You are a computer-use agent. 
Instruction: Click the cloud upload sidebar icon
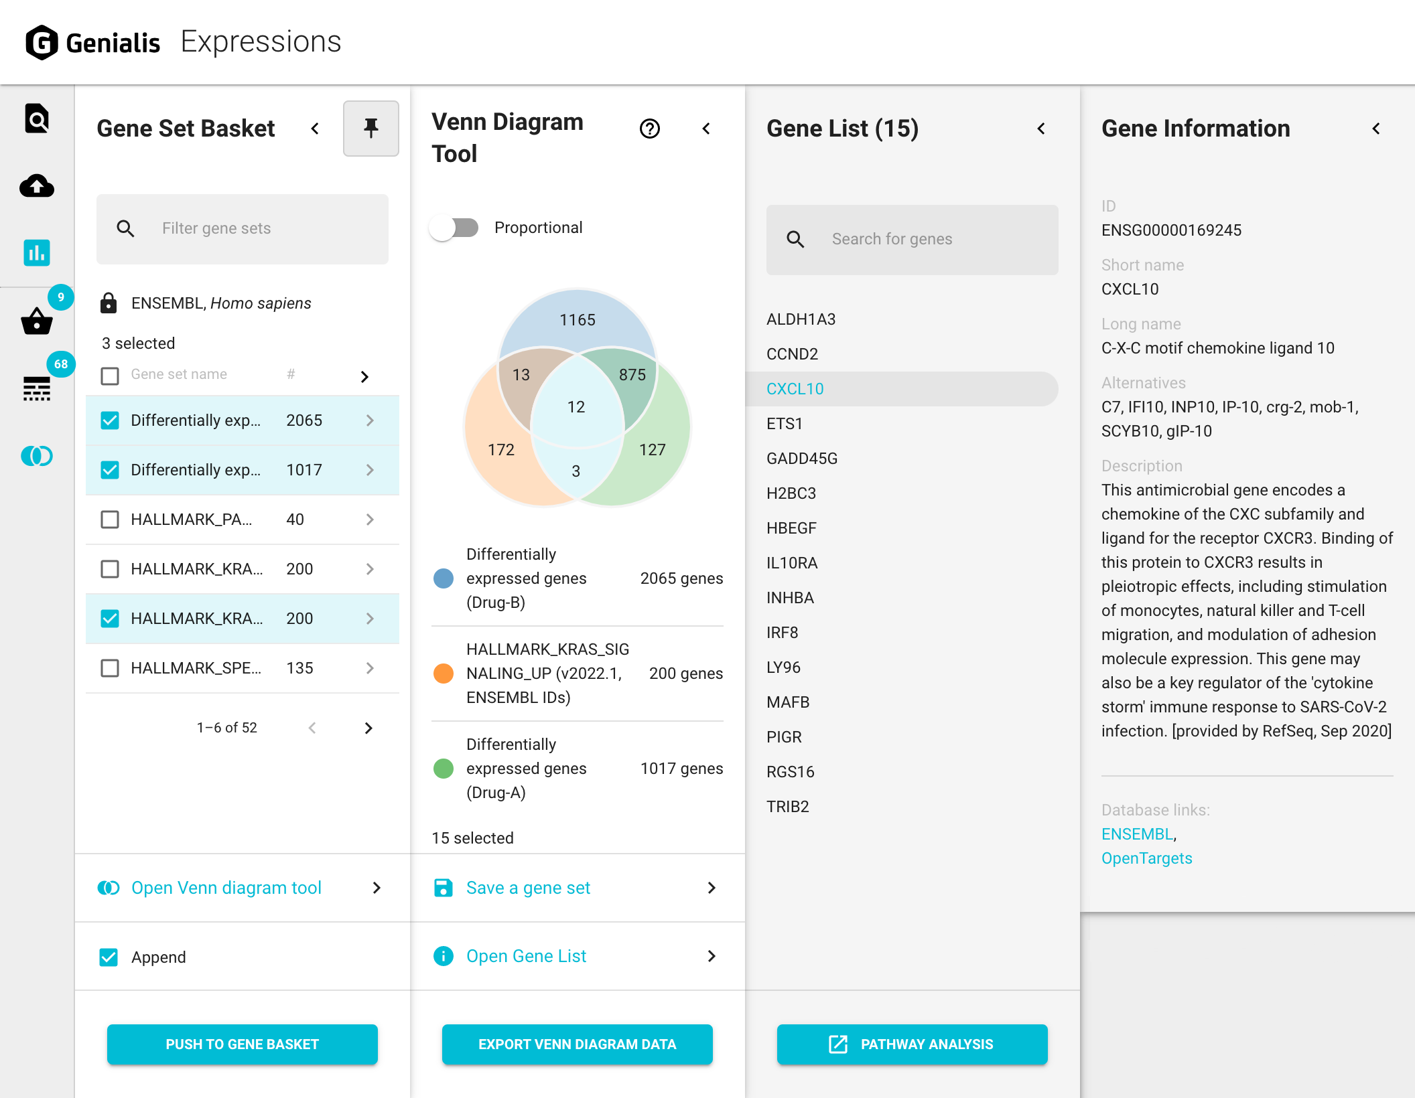coord(37,186)
